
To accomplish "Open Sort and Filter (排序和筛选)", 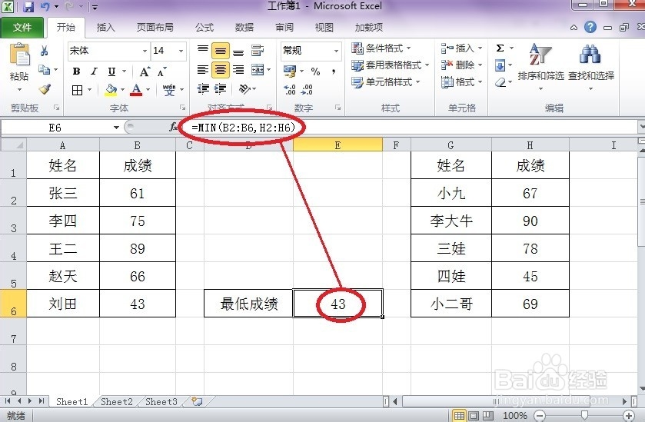I will 540,66.
